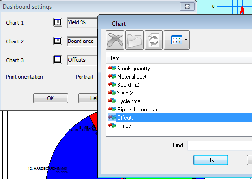
Task: Click the open folder icon in Chart toolbar
Action: (134, 40)
